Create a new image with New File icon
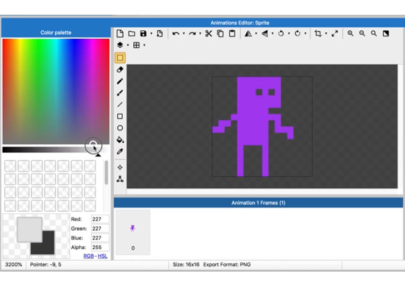The image size is (405, 287). tap(120, 33)
